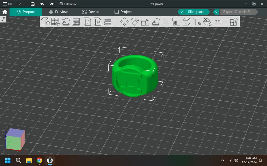Open the Device tab
The height and width of the screenshot is (166, 267).
click(x=91, y=12)
